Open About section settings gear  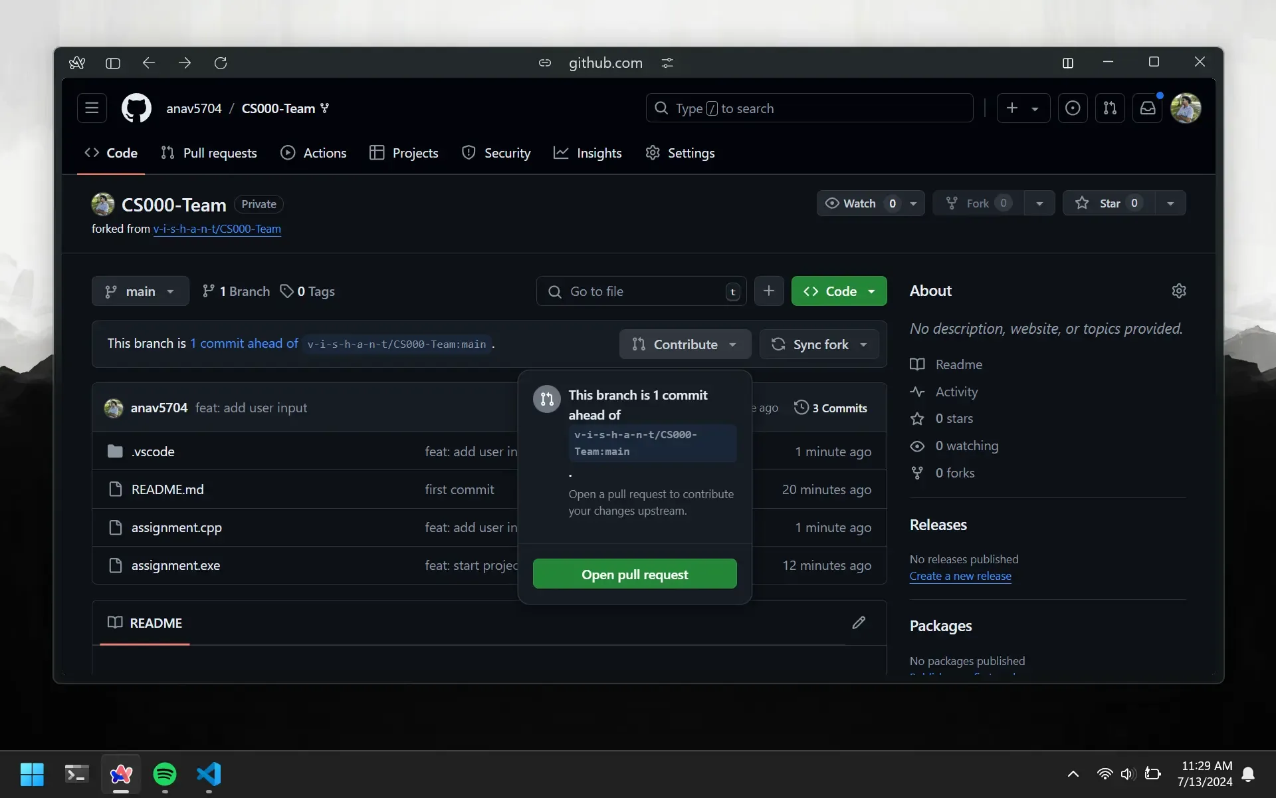(1179, 291)
